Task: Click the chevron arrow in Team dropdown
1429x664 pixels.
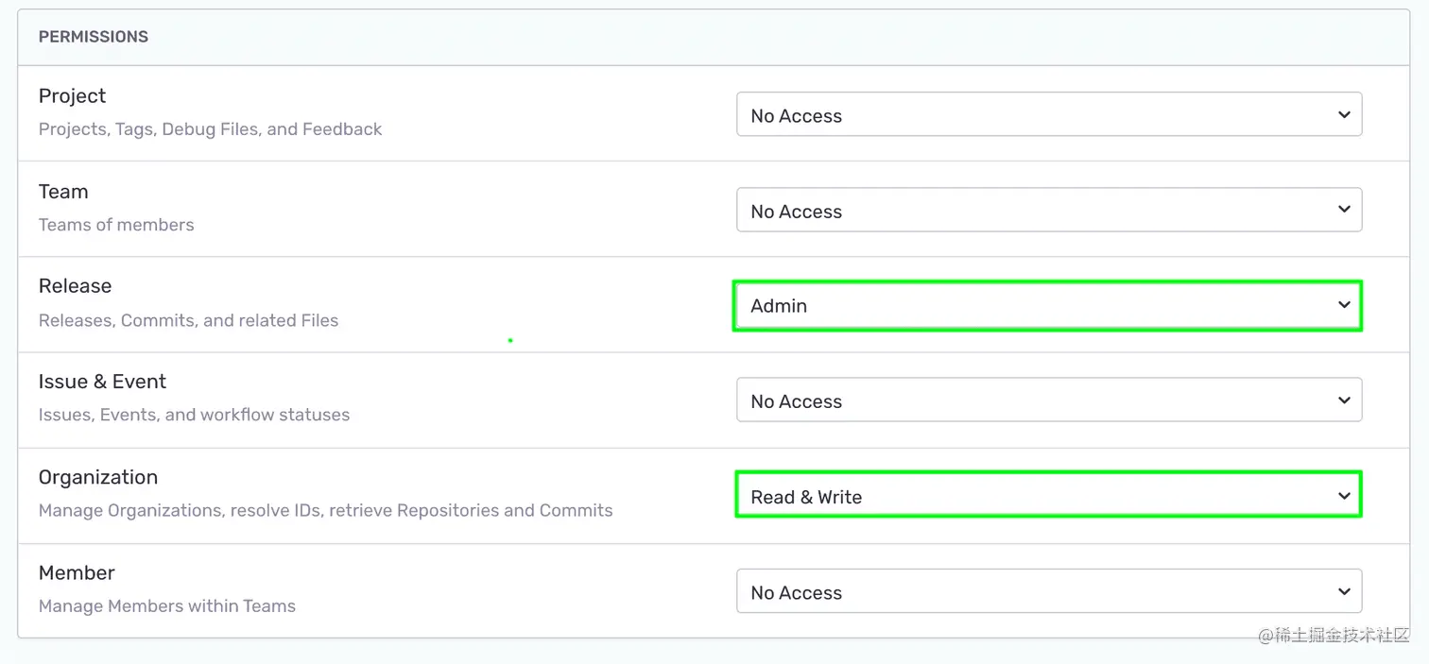Action: [x=1344, y=210]
